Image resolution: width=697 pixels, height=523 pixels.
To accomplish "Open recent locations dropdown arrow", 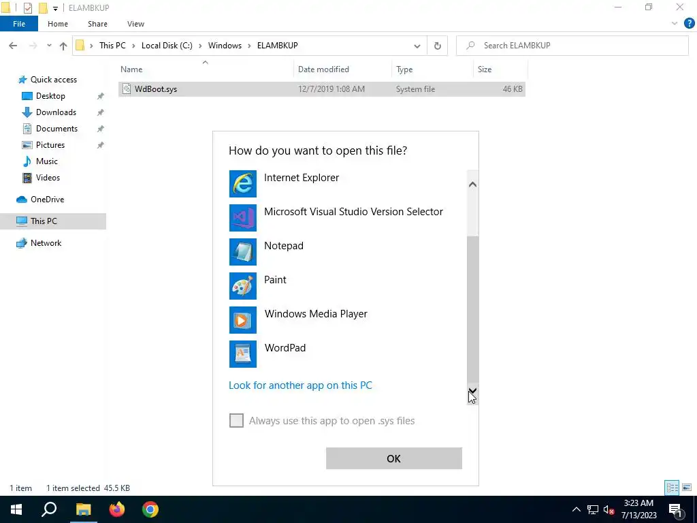I will pos(49,46).
